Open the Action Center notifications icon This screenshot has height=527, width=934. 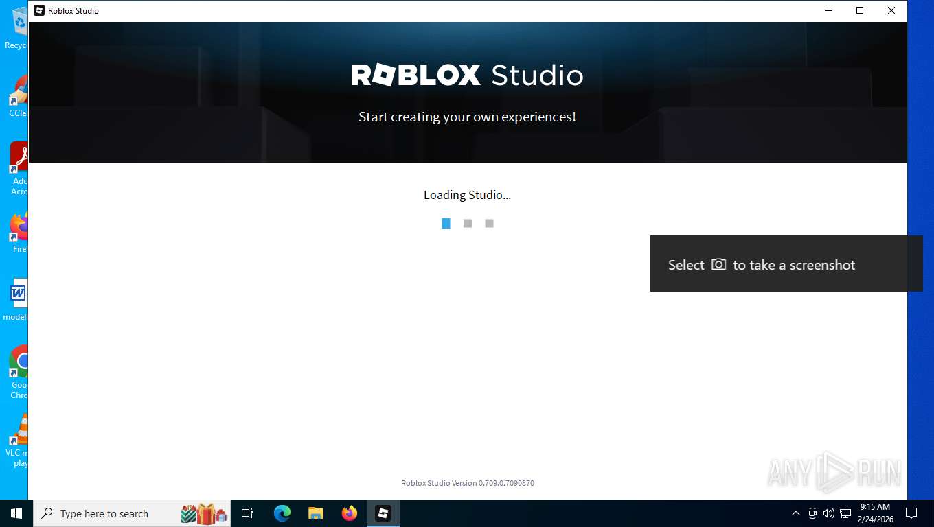point(911,513)
